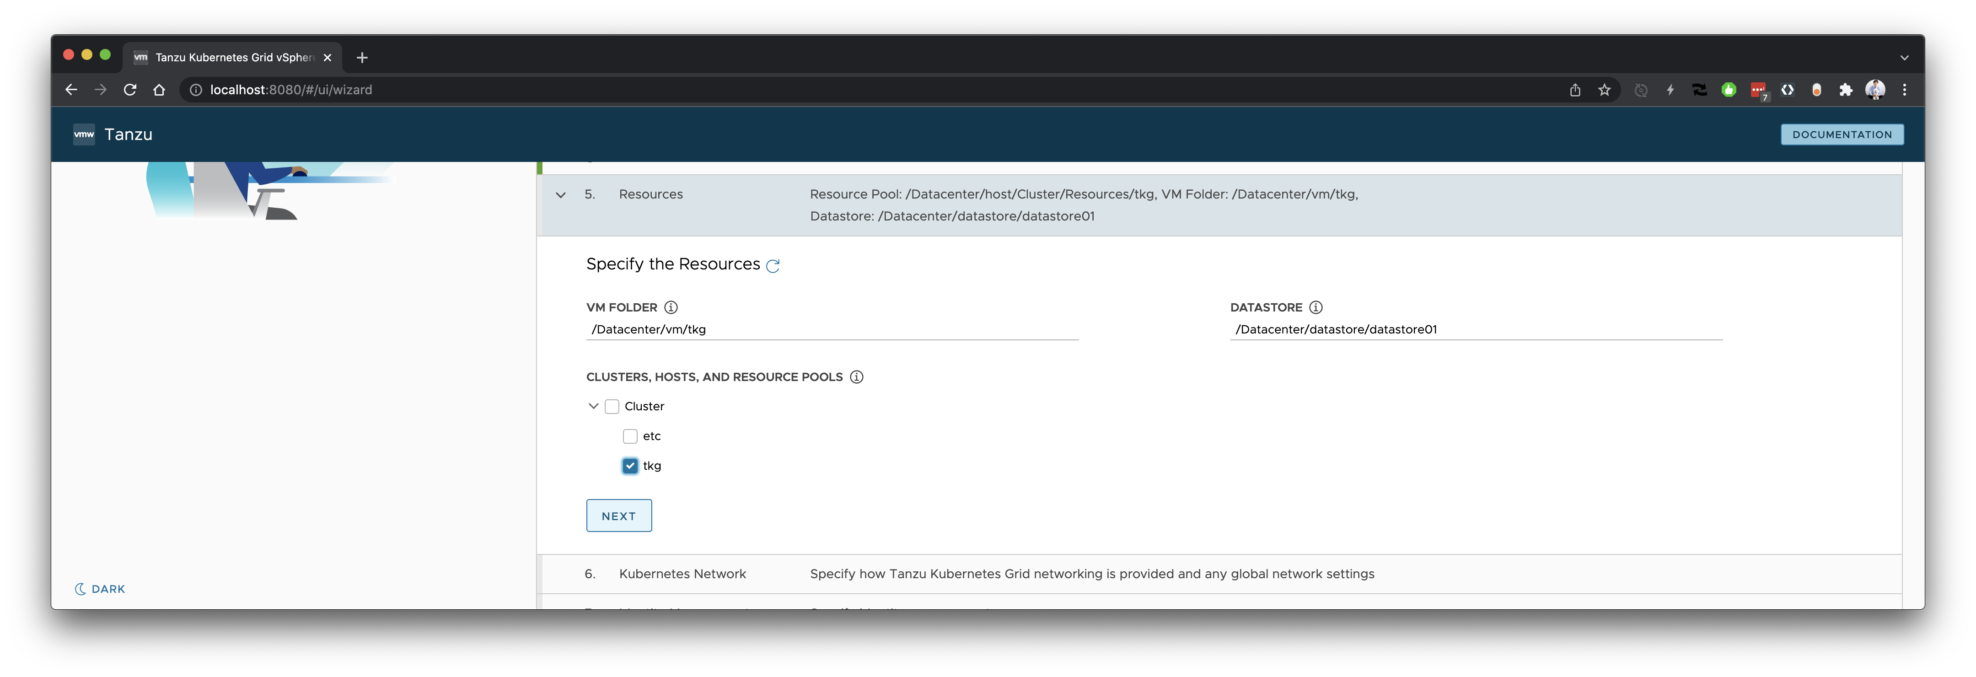Click the VM Folder input field
Screen dimensions: 1976x677
pyautogui.click(x=832, y=330)
